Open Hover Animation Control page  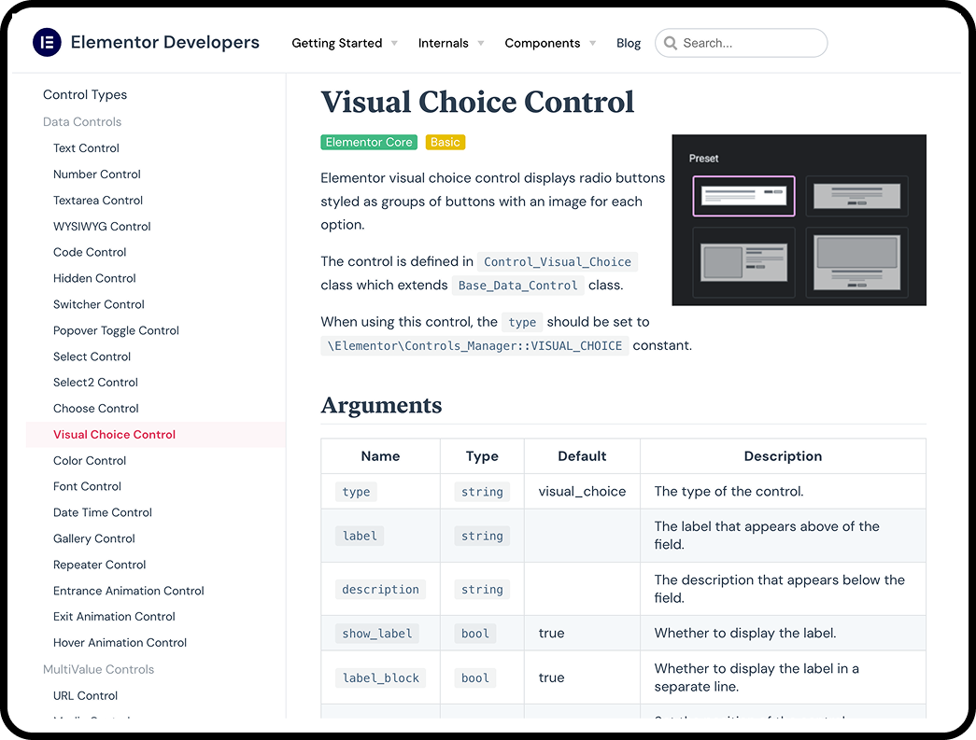(120, 642)
